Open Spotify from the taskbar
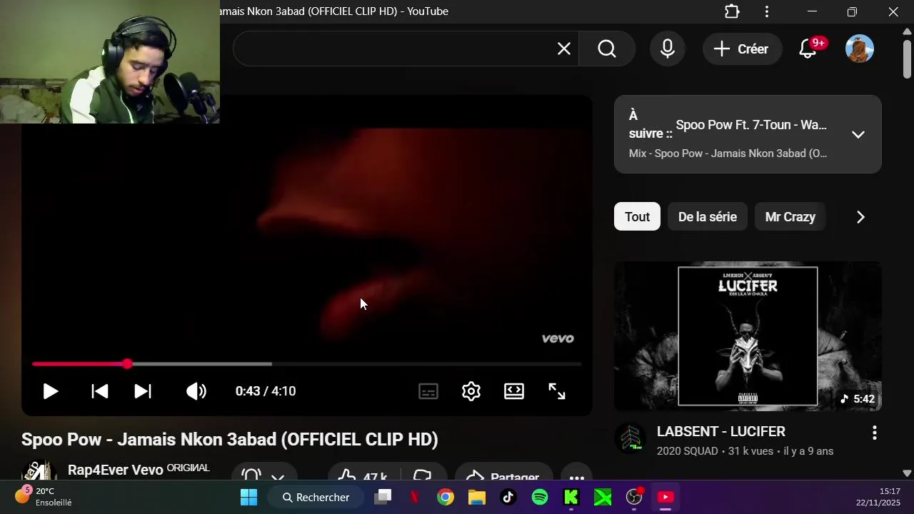Screen dimensions: 914x514 coord(540,497)
